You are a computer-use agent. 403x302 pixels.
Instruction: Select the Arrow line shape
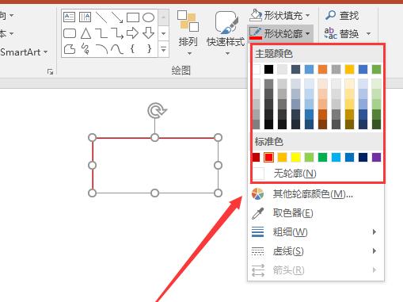click(117, 17)
